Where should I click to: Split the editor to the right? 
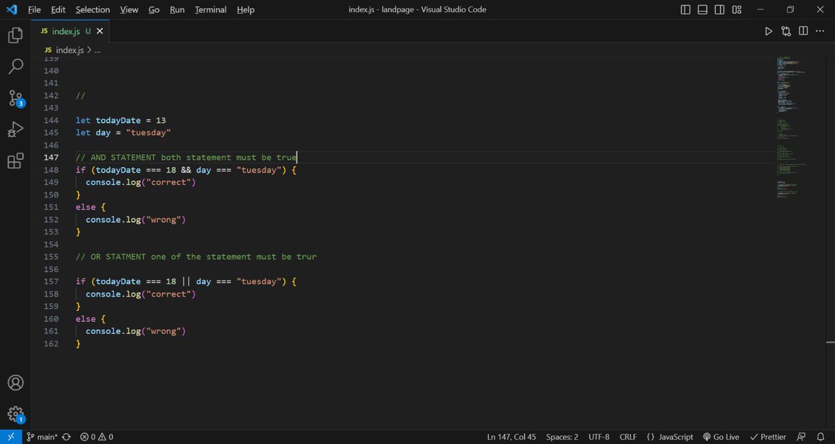[x=803, y=31]
